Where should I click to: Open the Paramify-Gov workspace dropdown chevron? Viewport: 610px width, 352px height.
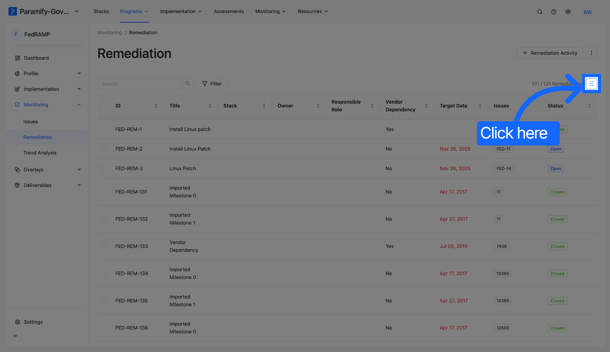coord(77,11)
